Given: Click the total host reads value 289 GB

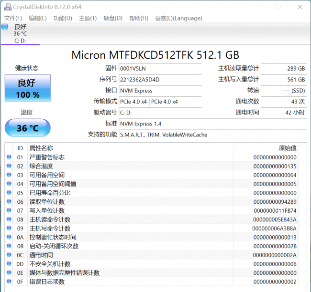Looking at the screenshot, I should (284, 68).
